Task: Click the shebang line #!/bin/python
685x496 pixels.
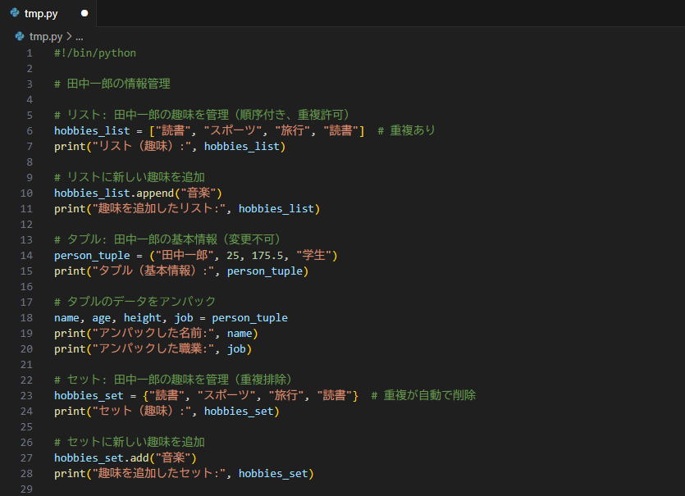Action: pyautogui.click(x=95, y=53)
